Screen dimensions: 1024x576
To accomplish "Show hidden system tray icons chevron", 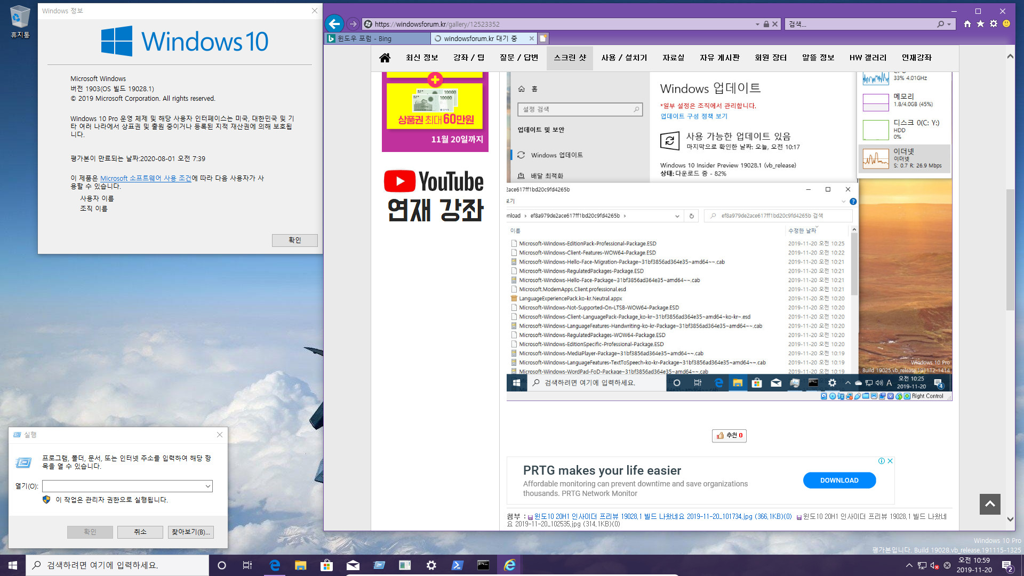I will [x=909, y=566].
